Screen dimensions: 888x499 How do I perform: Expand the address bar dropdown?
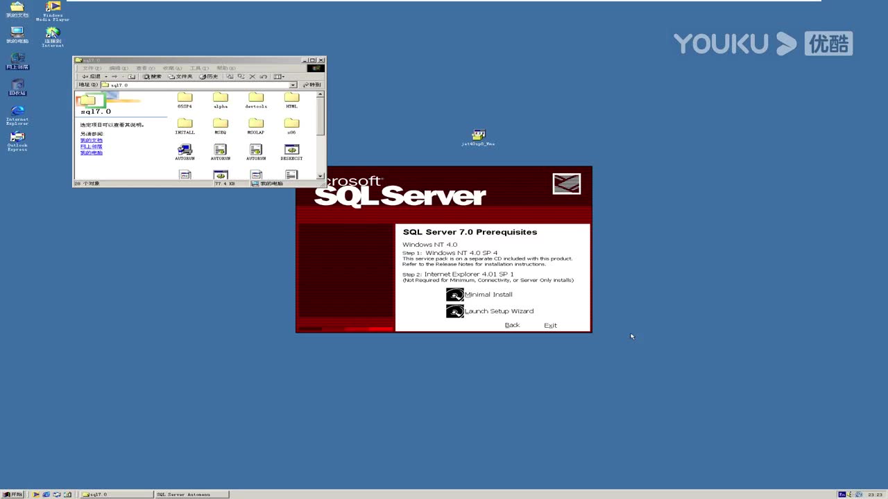pyautogui.click(x=293, y=85)
